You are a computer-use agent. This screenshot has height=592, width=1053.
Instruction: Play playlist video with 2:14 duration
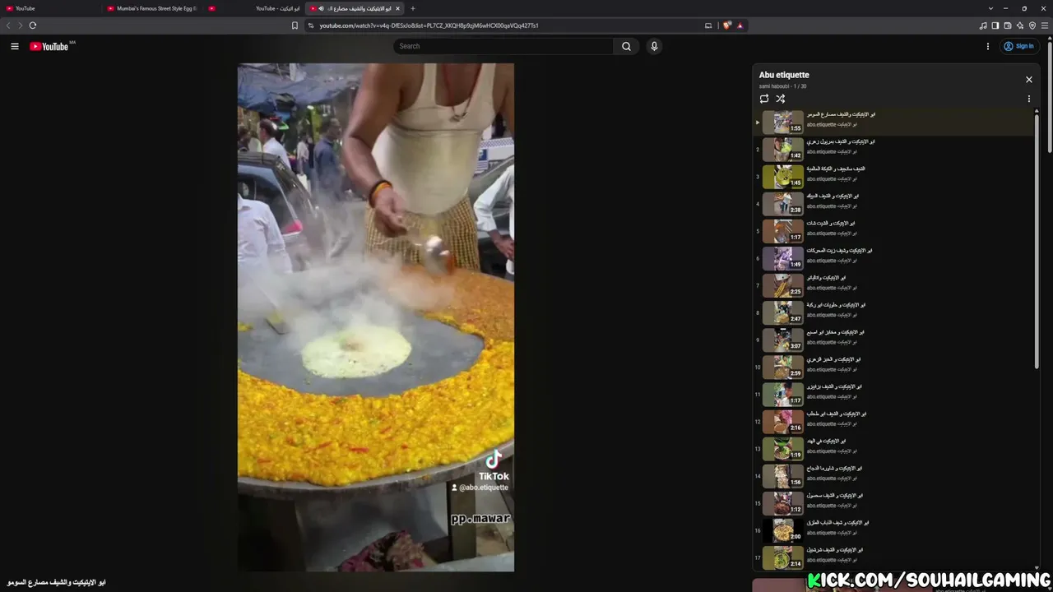click(893, 557)
